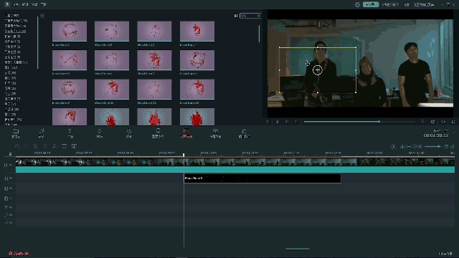This screenshot has height=258, width=459.
Task: Select the Blood Burst 2 thumbnail
Action: (x=112, y=31)
